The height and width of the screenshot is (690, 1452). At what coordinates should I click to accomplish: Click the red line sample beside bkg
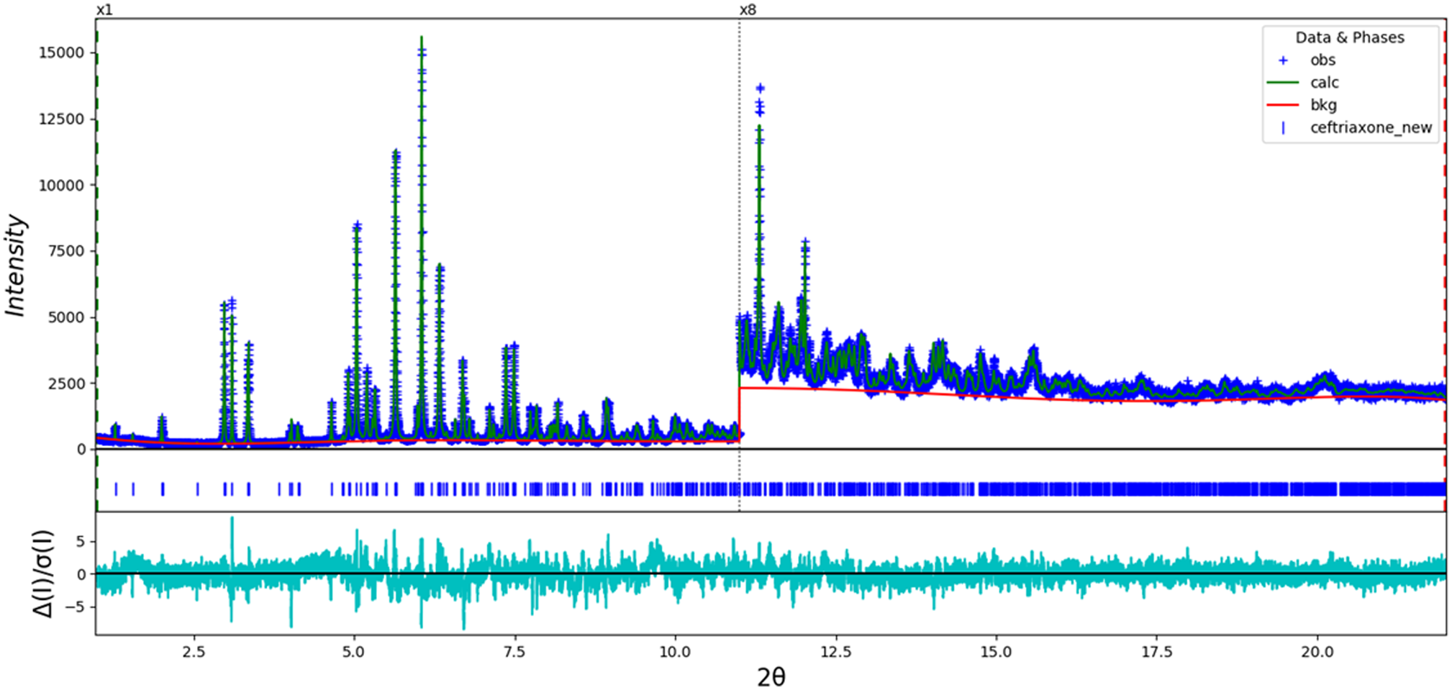pyautogui.click(x=1283, y=105)
